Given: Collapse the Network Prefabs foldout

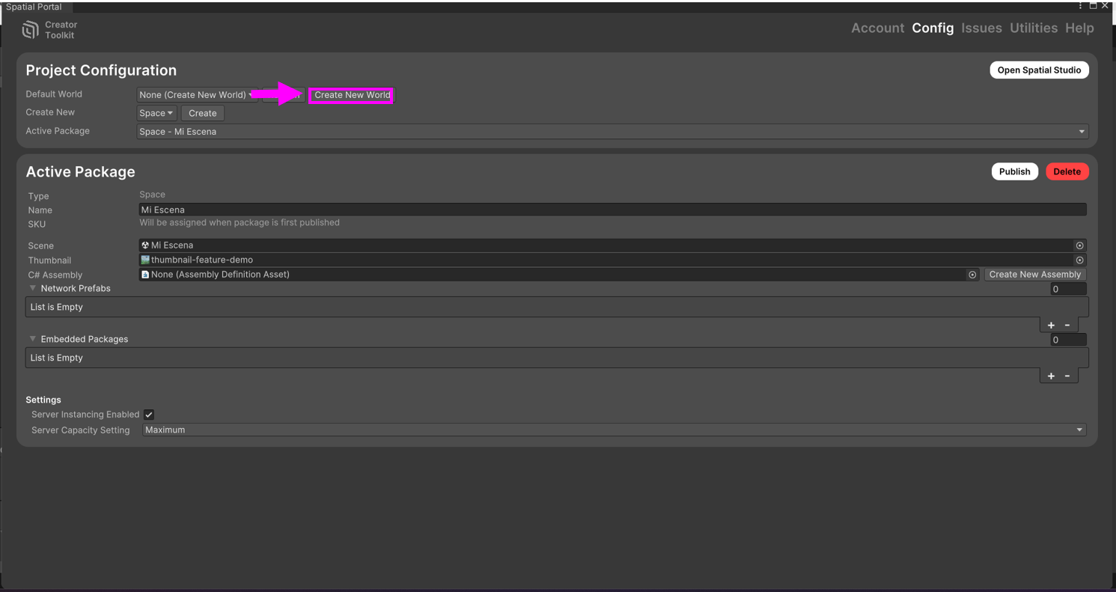Looking at the screenshot, I should 33,288.
